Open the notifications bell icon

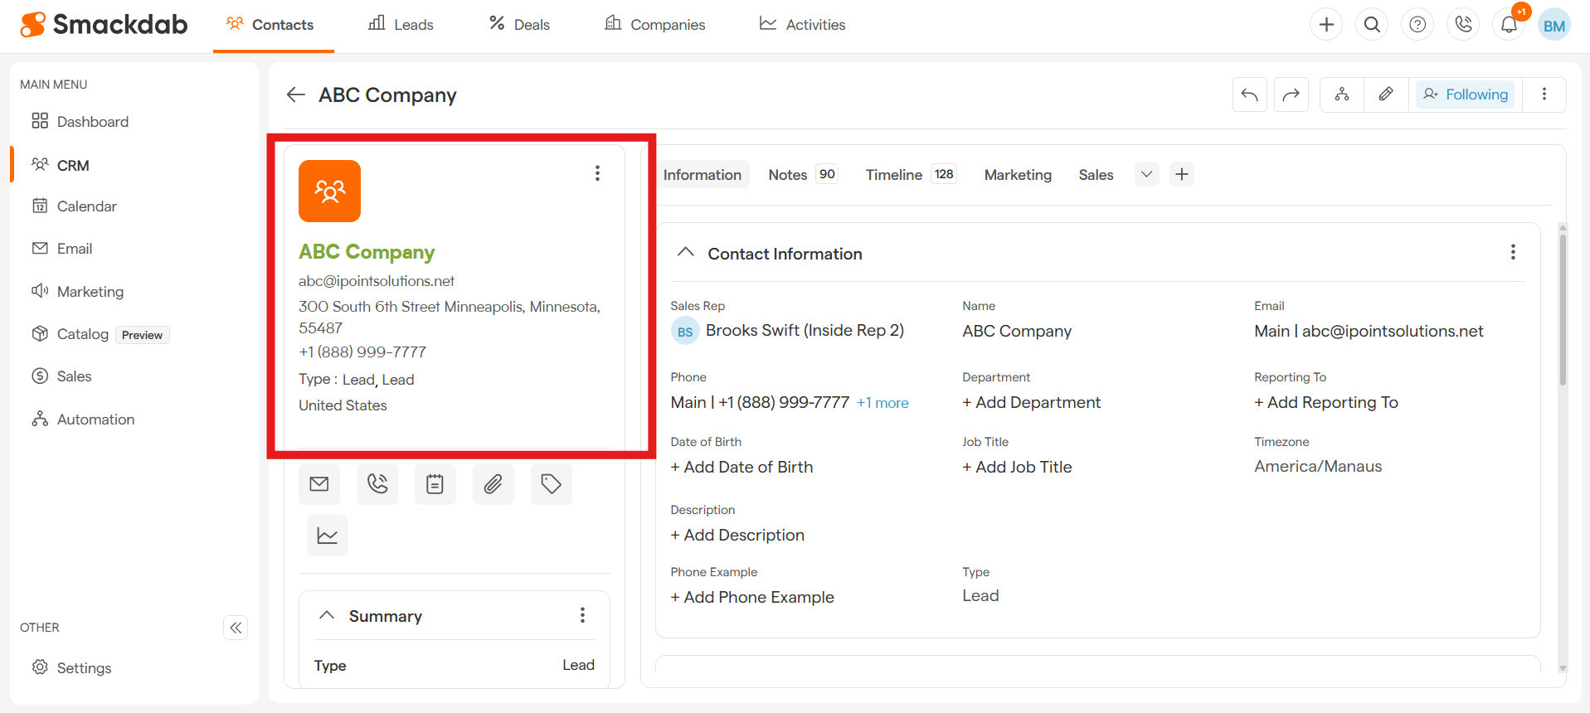coord(1509,25)
